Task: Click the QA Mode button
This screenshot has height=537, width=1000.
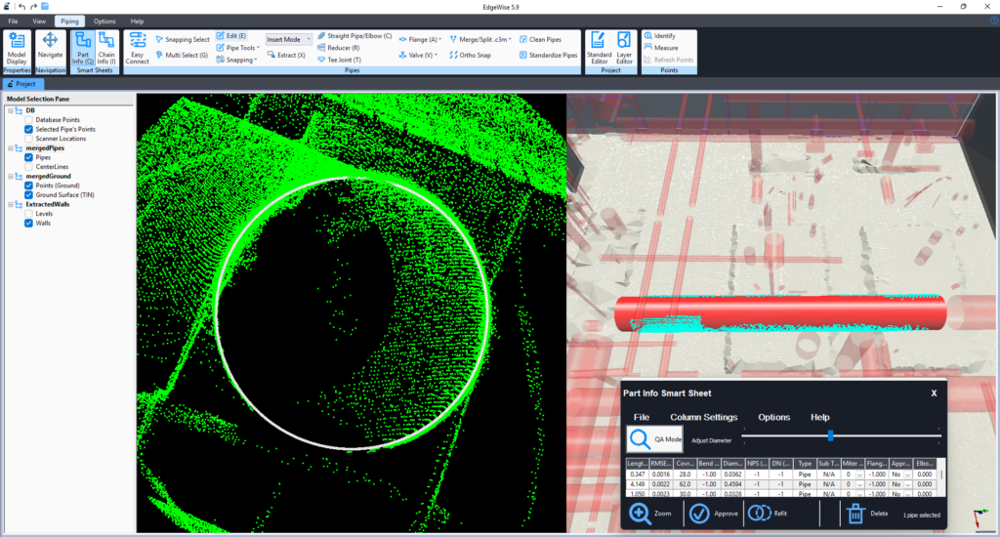Action: [656, 439]
